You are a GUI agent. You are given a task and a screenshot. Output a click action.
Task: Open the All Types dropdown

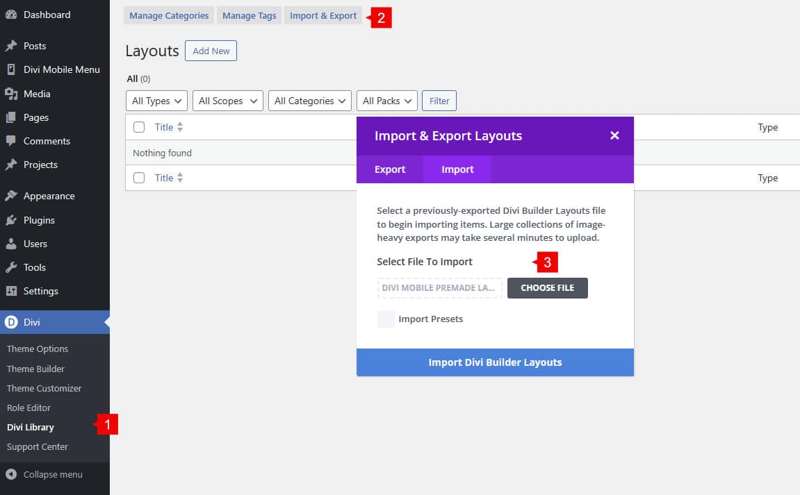pos(156,101)
